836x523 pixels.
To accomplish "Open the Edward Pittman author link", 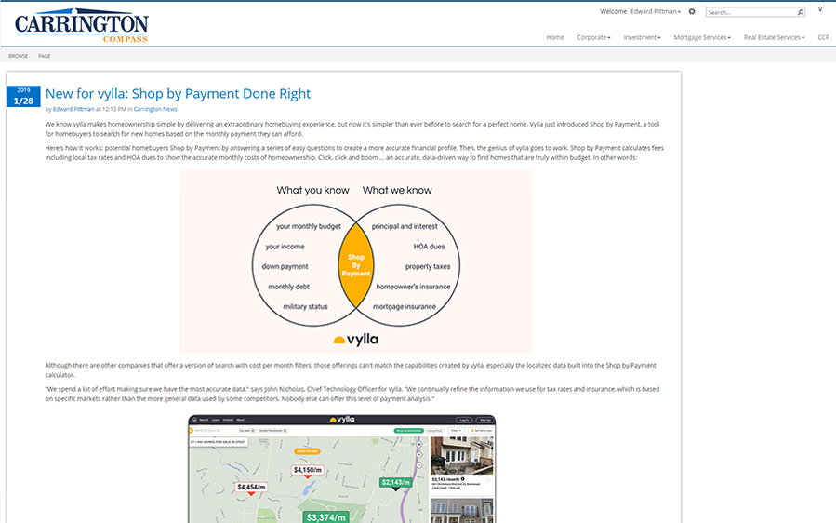I will [73, 109].
